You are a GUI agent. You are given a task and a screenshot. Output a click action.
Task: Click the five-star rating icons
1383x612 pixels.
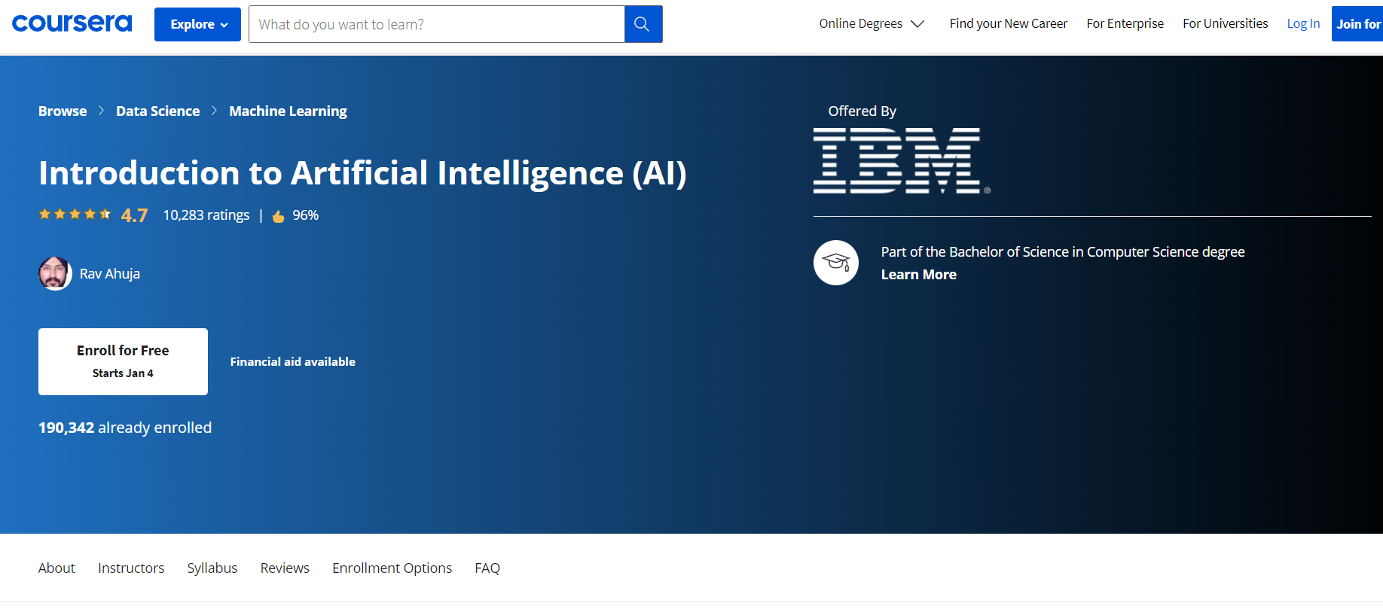pyautogui.click(x=75, y=215)
